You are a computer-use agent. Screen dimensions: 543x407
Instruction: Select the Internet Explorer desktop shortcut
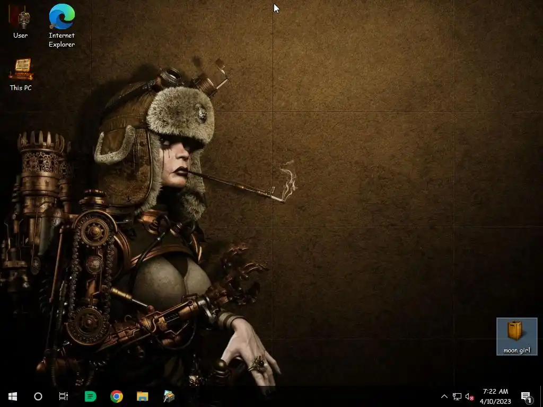(62, 26)
